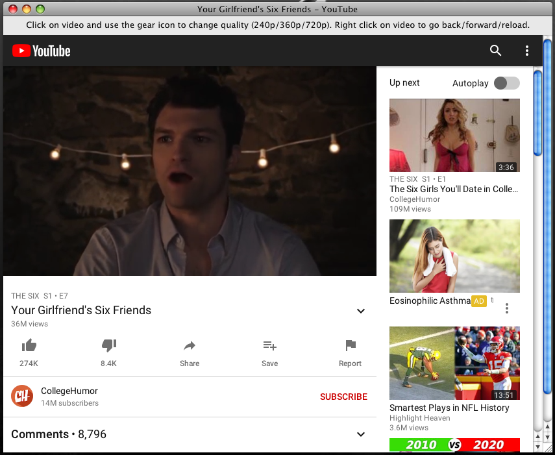Click the 'Report' label
The width and height of the screenshot is (555, 455).
(350, 363)
